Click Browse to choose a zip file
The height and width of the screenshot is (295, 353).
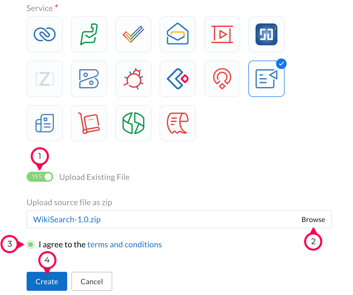click(x=313, y=220)
